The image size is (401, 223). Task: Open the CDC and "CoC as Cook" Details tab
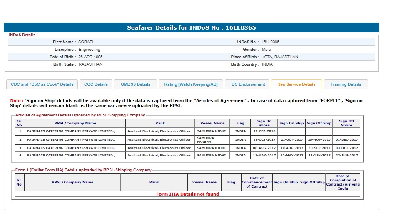[42, 84]
